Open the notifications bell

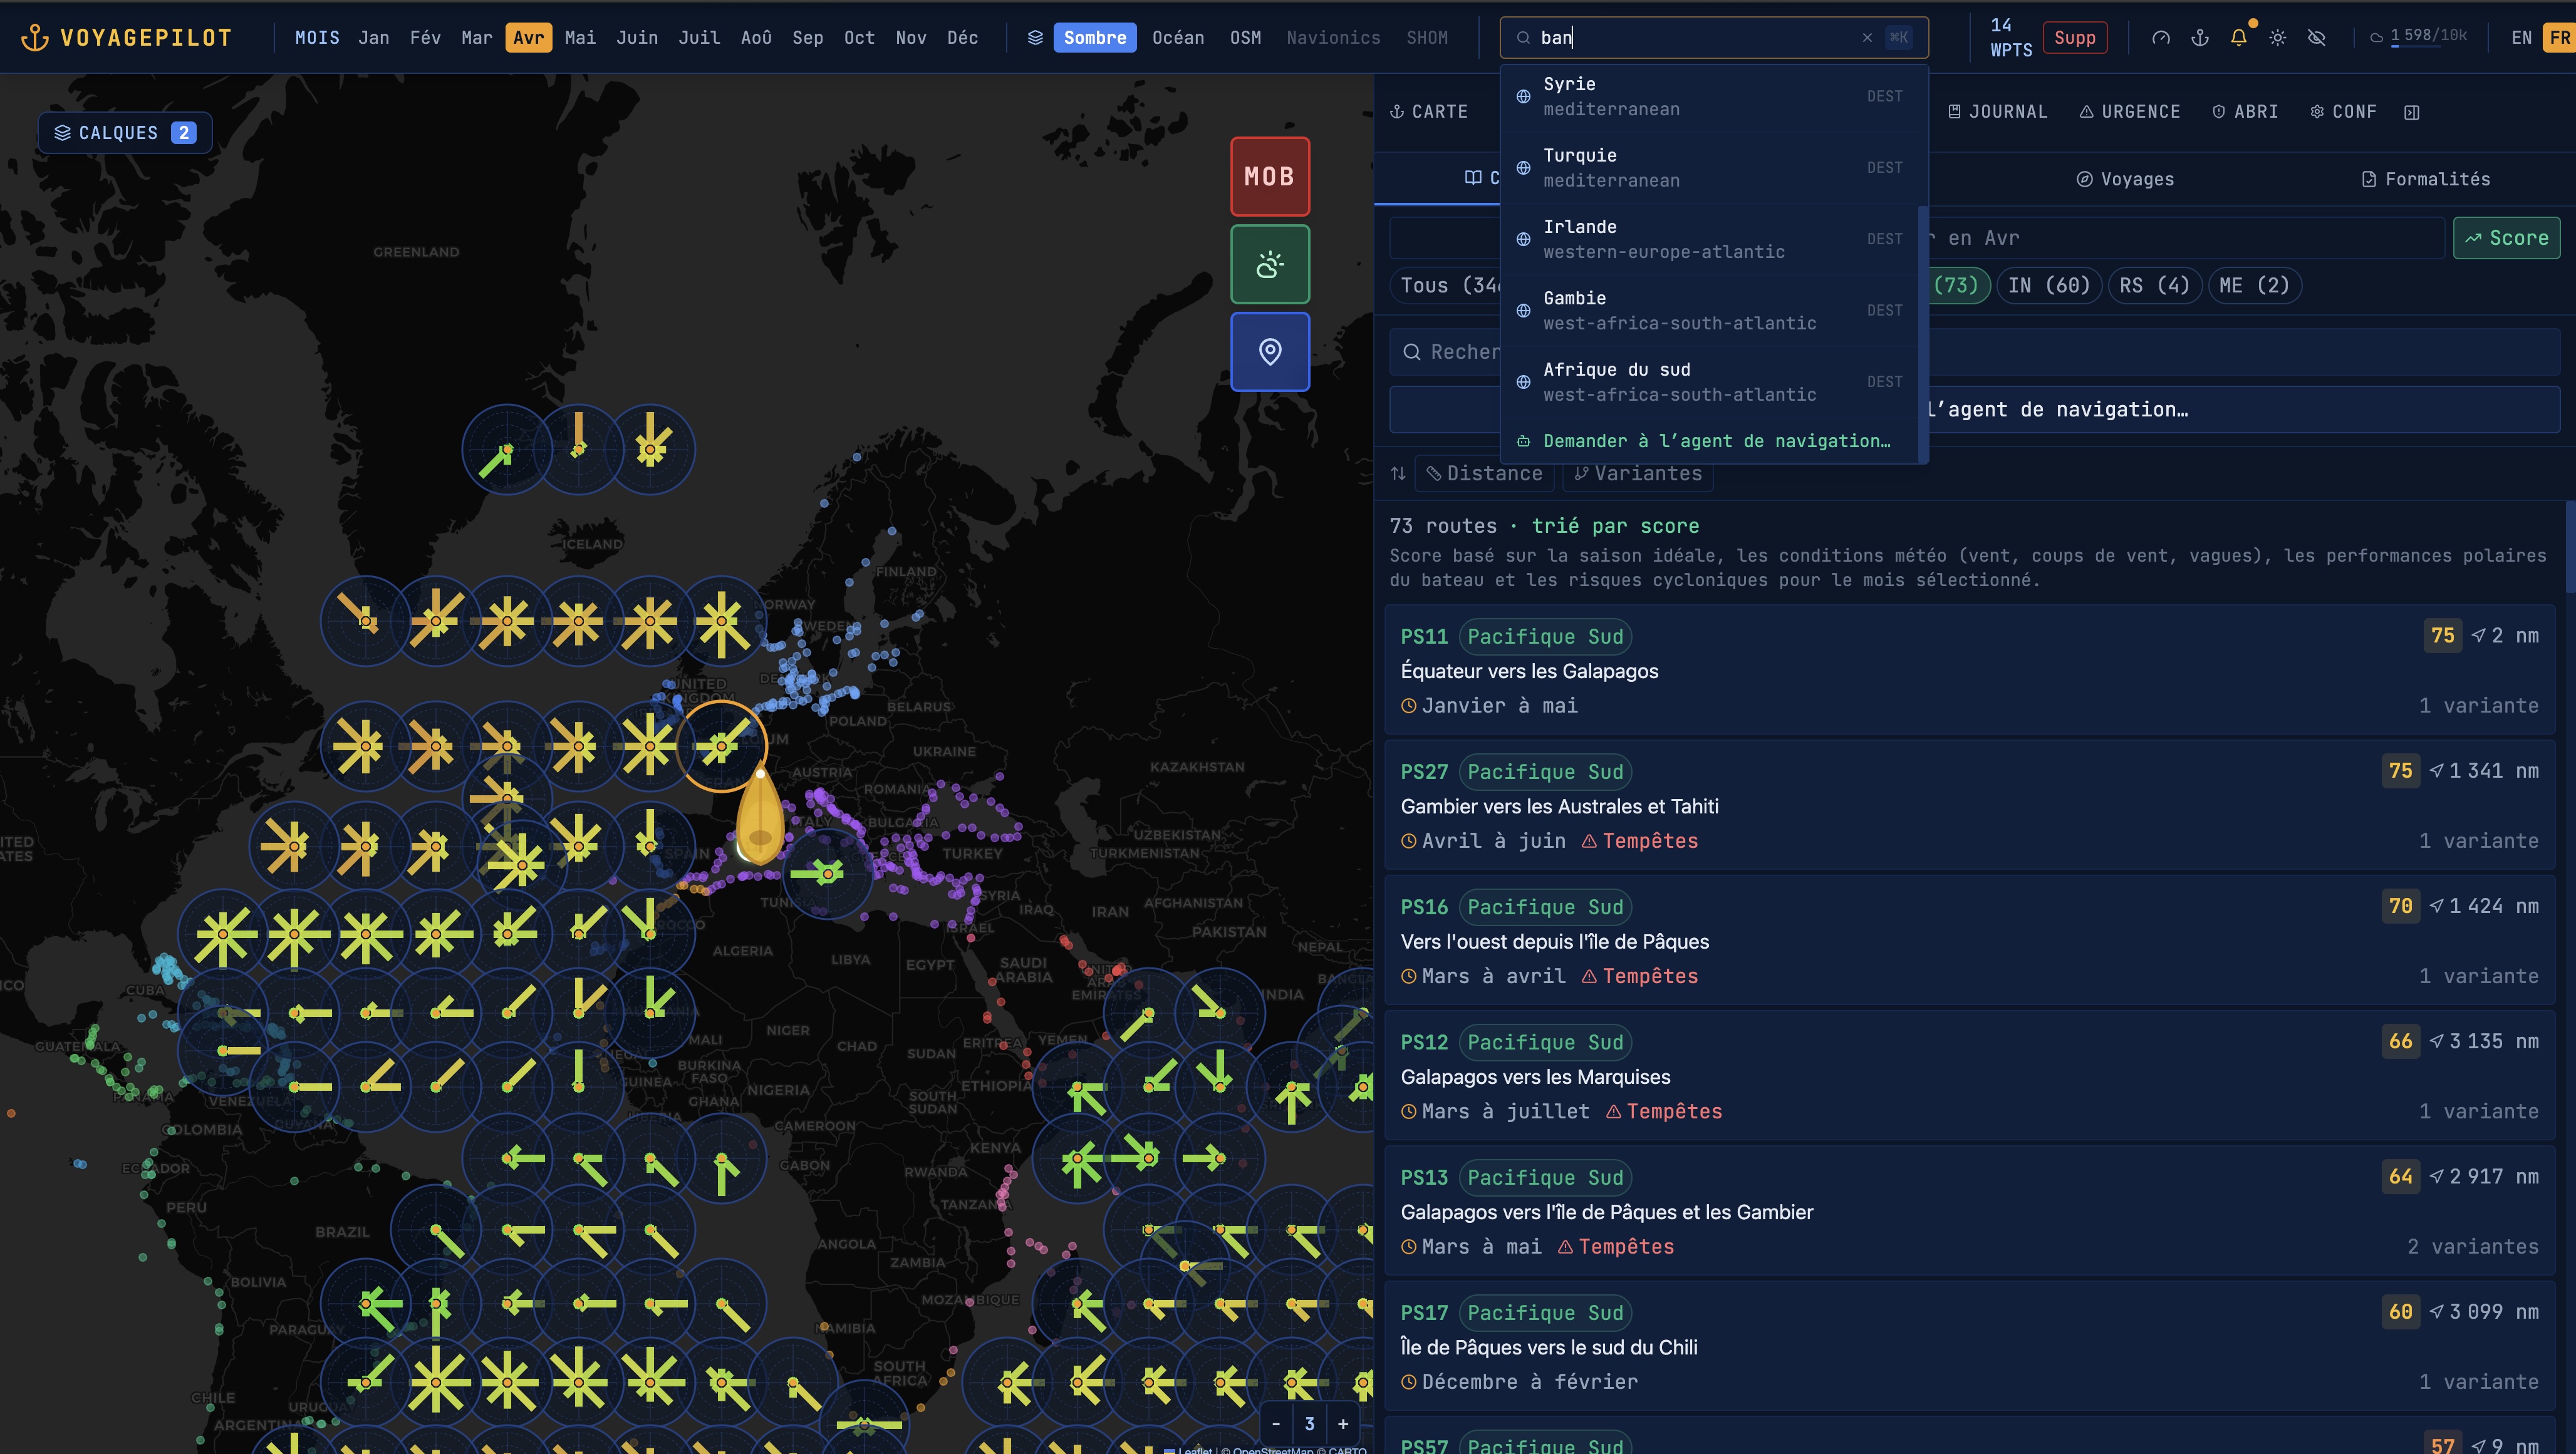(x=2239, y=38)
